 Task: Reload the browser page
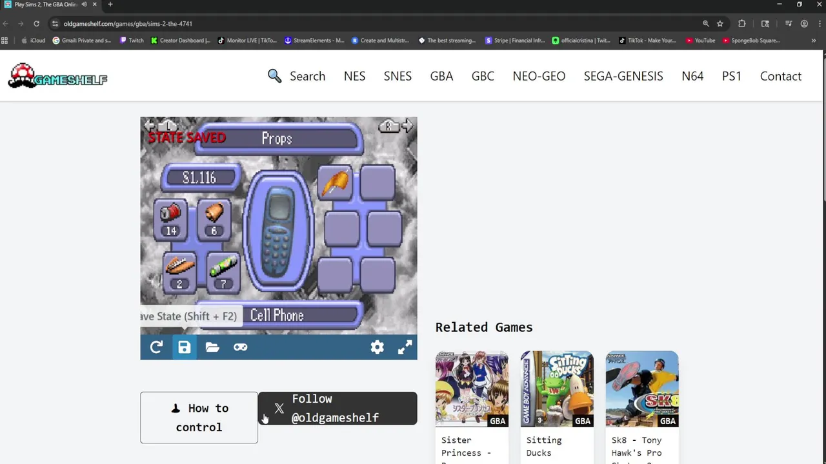click(37, 24)
